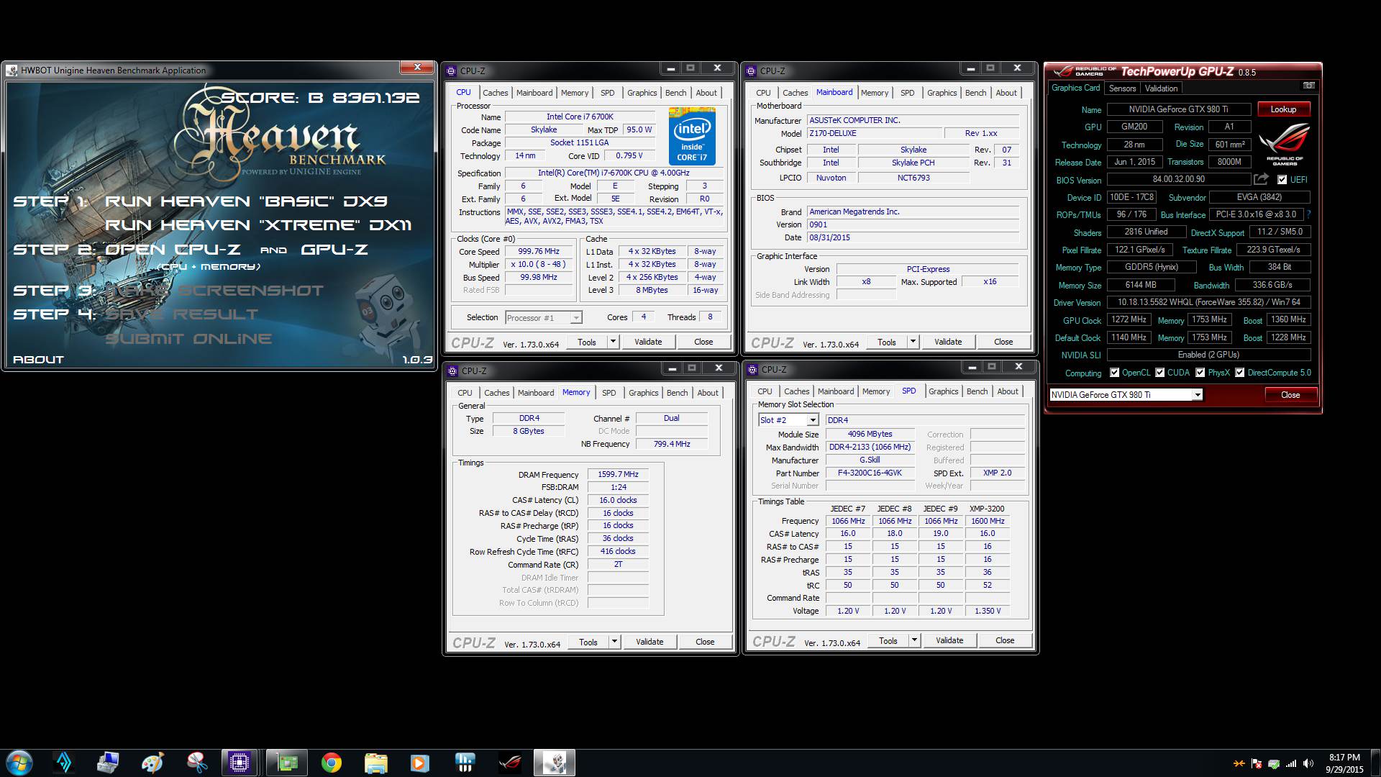The image size is (1381, 777).
Task: Click Close in the CPU-Z Mainboard window
Action: click(x=1003, y=342)
